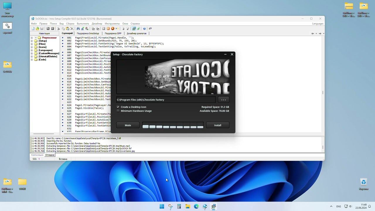Expand the [Icons] tree node
This screenshot has width=375, height=211.
pyautogui.click(x=32, y=47)
